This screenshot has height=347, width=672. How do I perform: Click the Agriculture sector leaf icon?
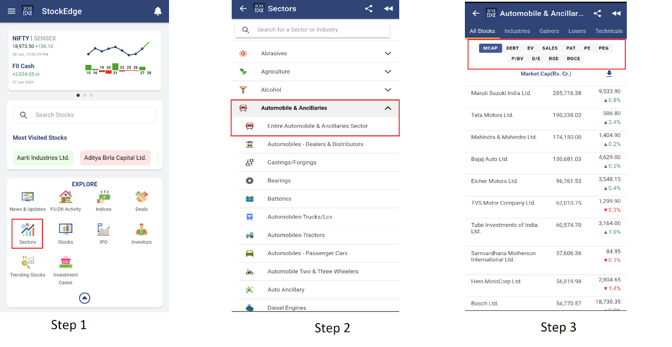(243, 71)
